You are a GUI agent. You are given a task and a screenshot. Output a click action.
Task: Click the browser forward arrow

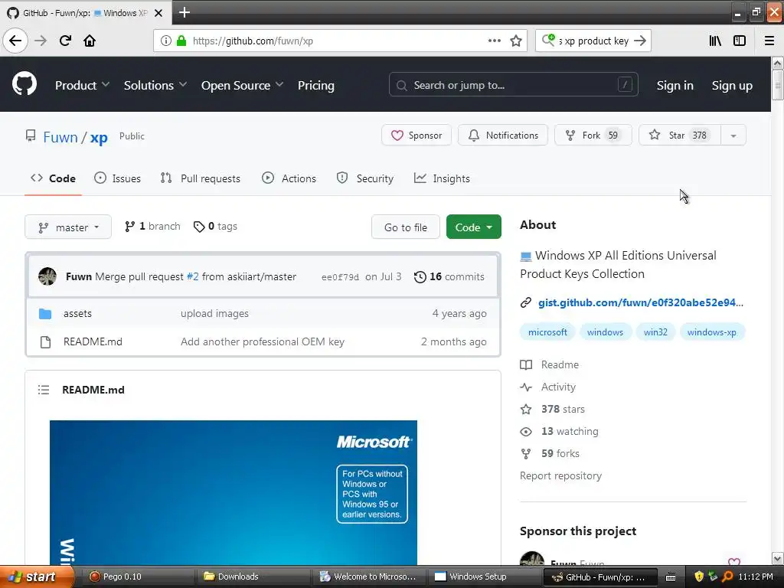[x=41, y=41]
